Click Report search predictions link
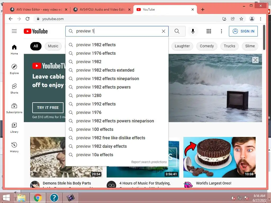 click(149, 162)
